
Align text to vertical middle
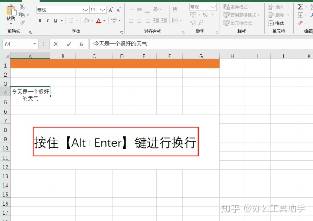(x=140, y=9)
